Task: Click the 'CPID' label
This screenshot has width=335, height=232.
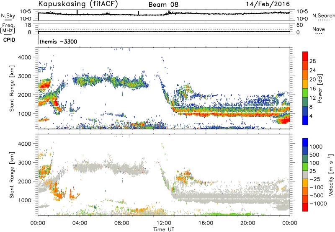Action: (9, 40)
